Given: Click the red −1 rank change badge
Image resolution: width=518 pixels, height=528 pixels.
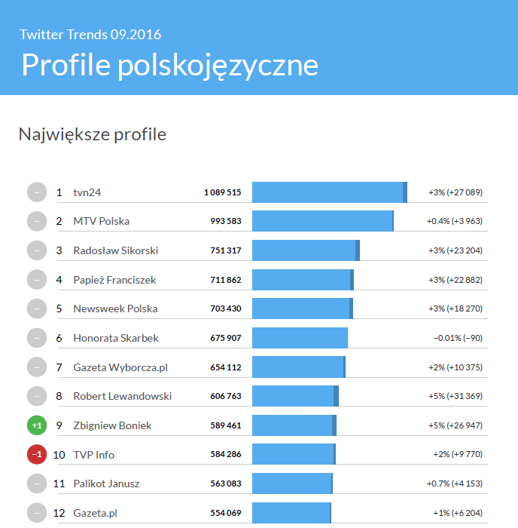Looking at the screenshot, I should tap(36, 455).
